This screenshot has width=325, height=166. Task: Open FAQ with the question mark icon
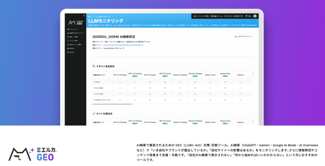(x=248, y=16)
